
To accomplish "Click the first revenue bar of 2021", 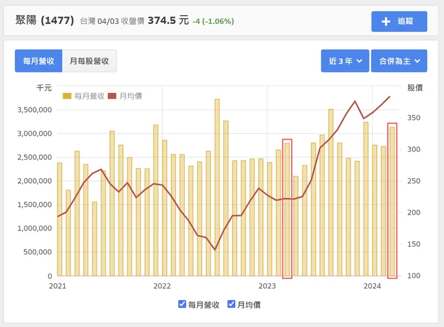I will [59, 219].
